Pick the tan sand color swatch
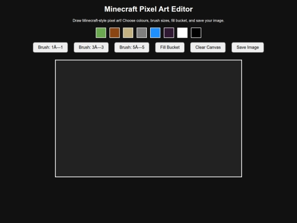The image size is (297, 223). (128, 33)
